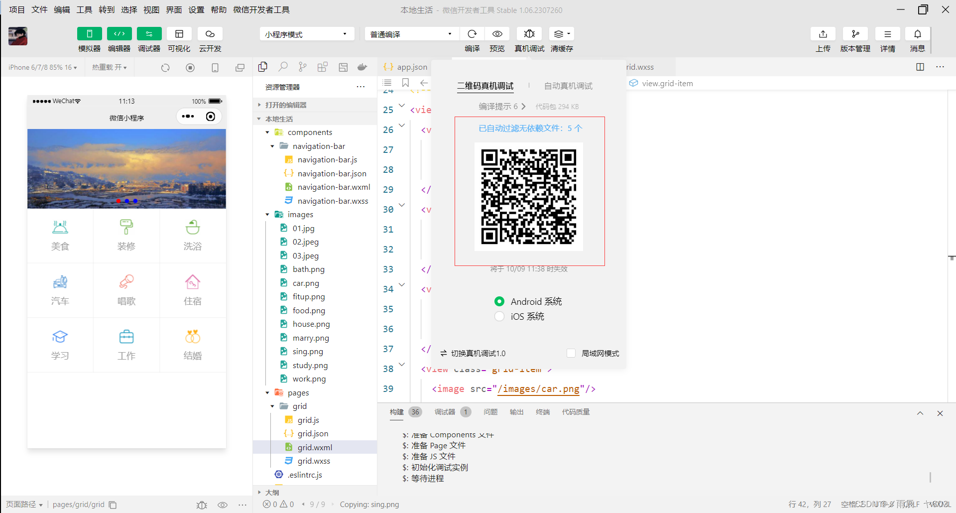Open the 小程序模式 mode dropdown
956x513 pixels.
307,34
